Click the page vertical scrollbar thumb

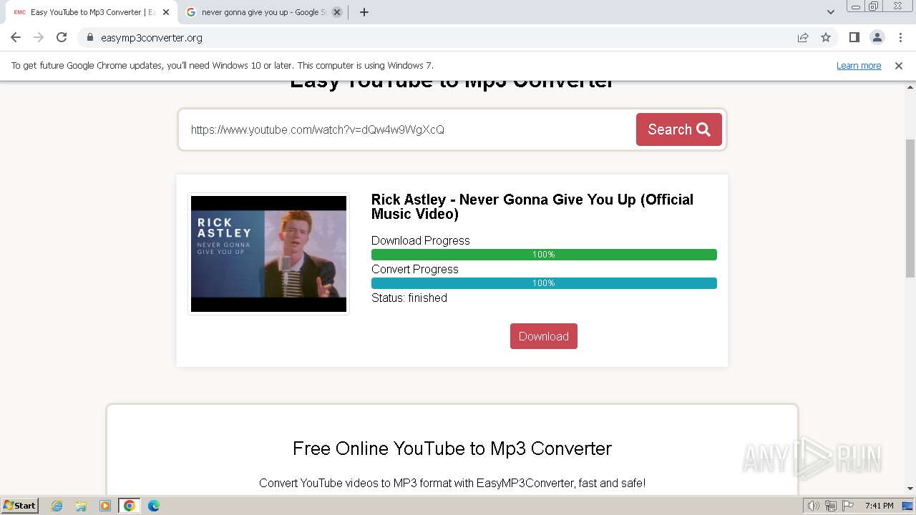[x=910, y=209]
